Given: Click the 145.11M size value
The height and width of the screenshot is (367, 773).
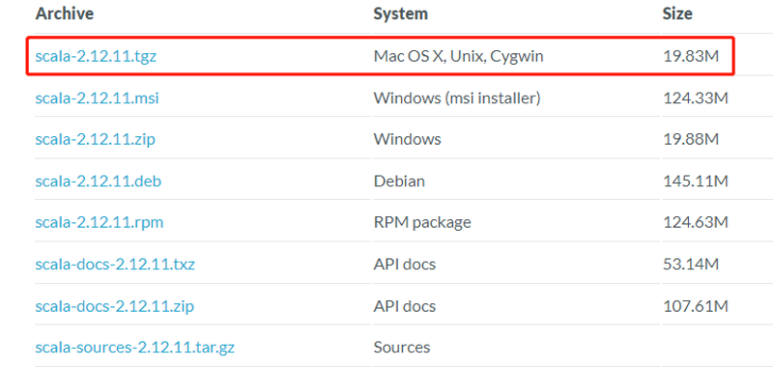Looking at the screenshot, I should coord(695,182).
